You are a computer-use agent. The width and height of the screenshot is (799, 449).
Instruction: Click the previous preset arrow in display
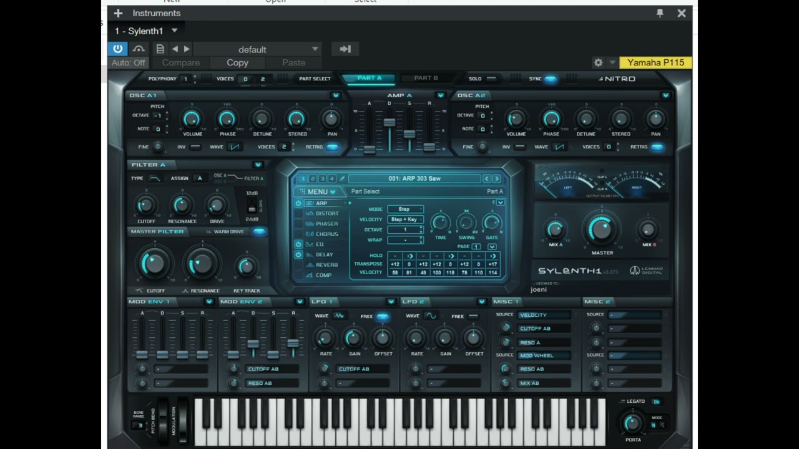point(487,179)
